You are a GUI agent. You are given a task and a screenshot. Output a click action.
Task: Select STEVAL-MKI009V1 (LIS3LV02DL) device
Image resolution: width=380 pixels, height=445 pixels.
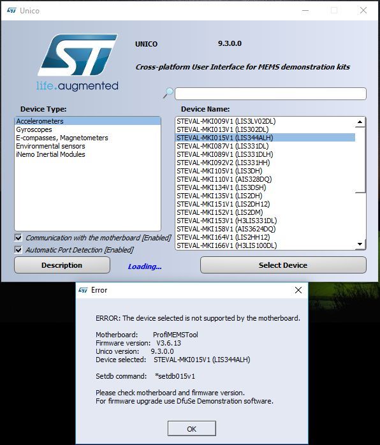click(265, 121)
